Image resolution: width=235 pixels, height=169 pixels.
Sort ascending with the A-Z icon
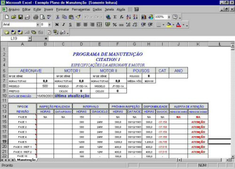coord(128,17)
